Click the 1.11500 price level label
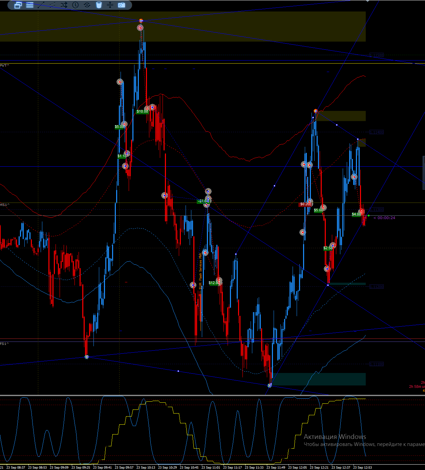Screen dimensions: 425x470 click(377, 55)
